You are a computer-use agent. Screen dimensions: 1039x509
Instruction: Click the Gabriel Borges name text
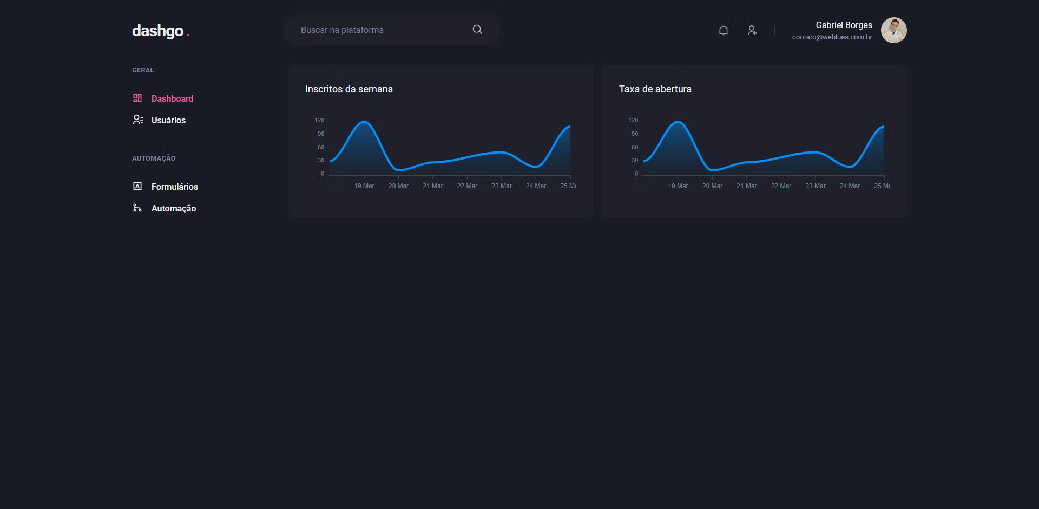pos(844,25)
